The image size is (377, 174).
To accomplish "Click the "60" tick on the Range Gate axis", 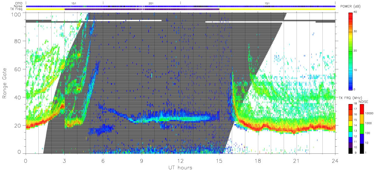I will (17, 69).
